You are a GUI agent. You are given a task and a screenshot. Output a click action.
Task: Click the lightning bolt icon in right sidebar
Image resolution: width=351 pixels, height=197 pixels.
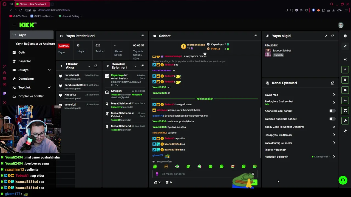click(345, 70)
